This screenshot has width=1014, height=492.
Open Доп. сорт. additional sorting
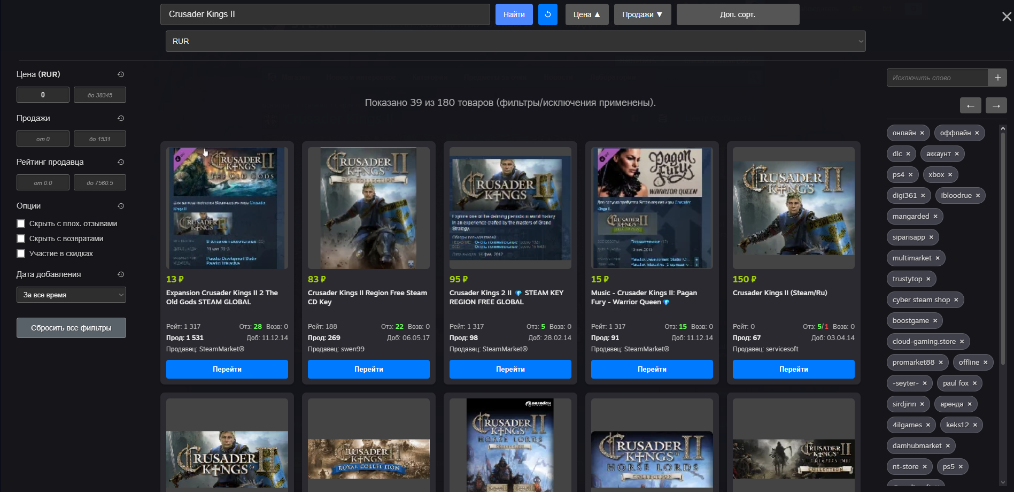coord(738,14)
